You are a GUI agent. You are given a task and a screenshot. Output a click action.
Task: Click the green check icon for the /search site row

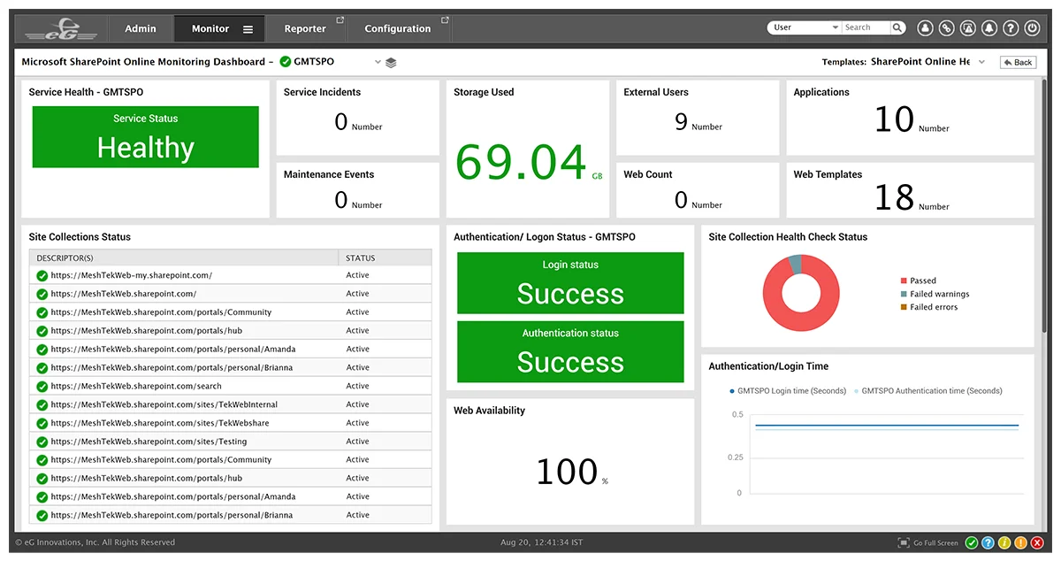click(42, 386)
